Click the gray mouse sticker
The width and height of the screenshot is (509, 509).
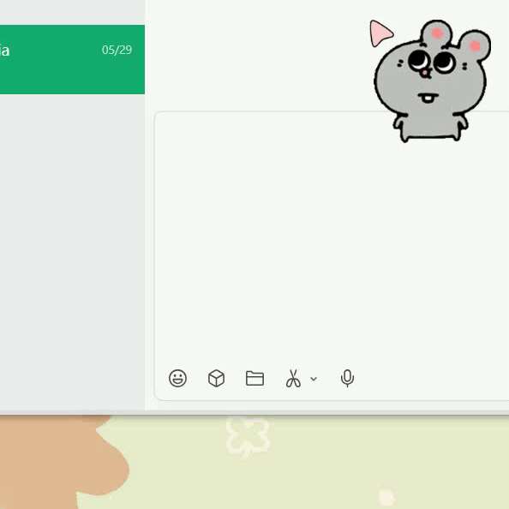point(430,81)
